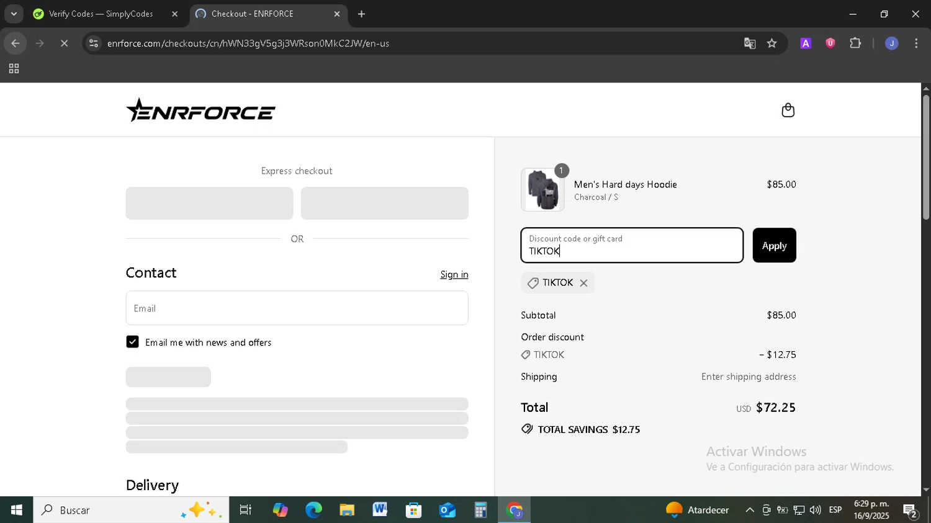The height and width of the screenshot is (523, 931).
Task: Show hidden system tray icons
Action: 750,510
